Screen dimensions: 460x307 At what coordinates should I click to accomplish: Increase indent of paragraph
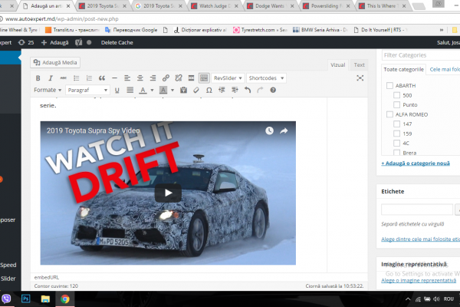235,91
